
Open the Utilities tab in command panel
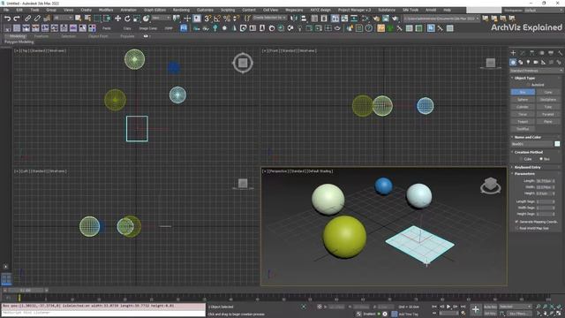point(560,53)
